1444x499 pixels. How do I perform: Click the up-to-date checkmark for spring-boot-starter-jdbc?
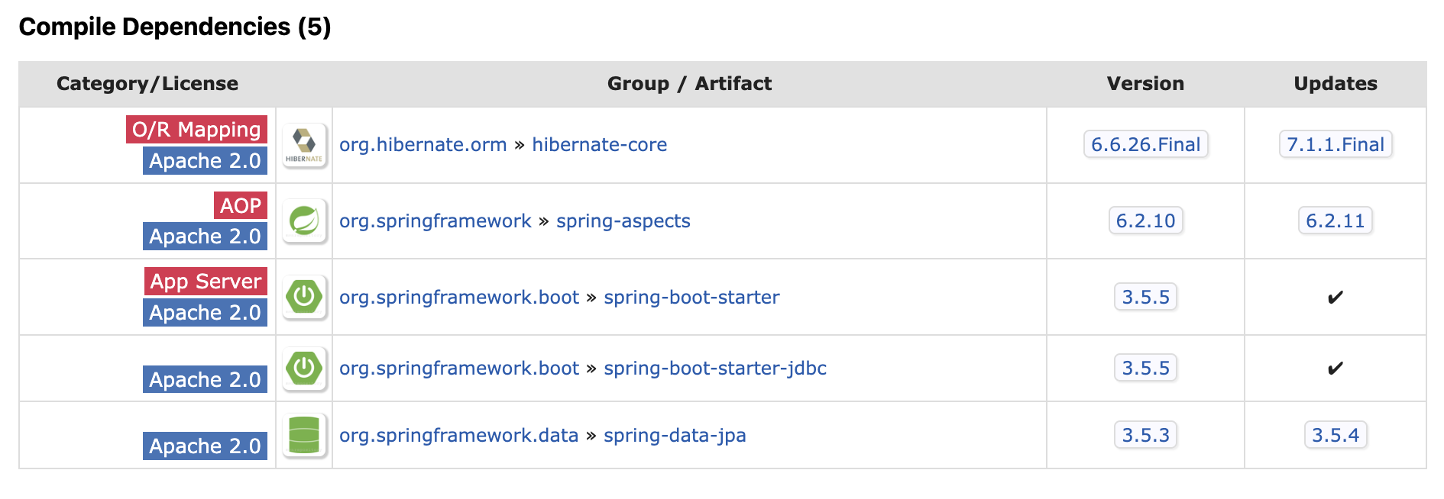coord(1336,368)
